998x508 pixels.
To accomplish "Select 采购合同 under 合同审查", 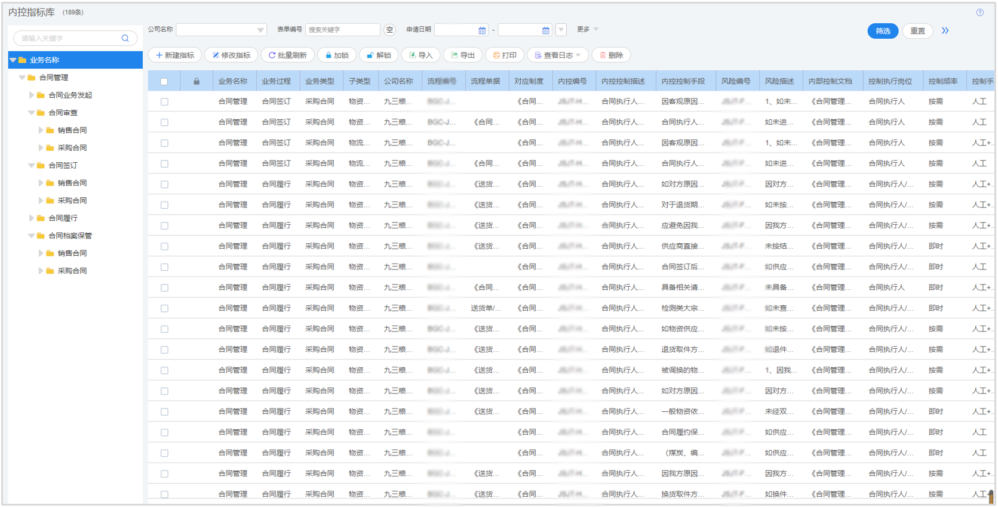I will [72, 148].
